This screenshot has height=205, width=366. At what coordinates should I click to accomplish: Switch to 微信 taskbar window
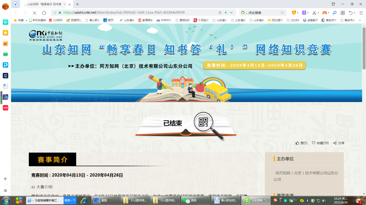pyautogui.click(x=195, y=200)
